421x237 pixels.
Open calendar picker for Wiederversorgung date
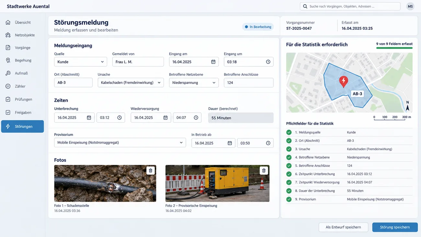[165, 118]
